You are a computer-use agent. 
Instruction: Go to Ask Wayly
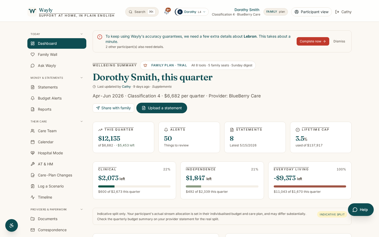pyautogui.click(x=57, y=66)
